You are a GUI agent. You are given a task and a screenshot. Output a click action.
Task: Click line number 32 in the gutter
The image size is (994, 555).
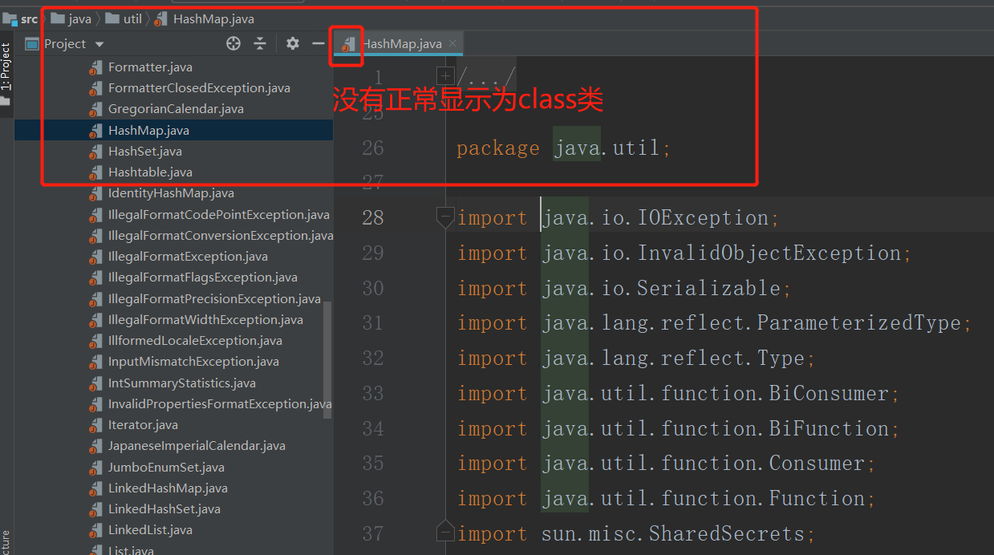coord(373,359)
